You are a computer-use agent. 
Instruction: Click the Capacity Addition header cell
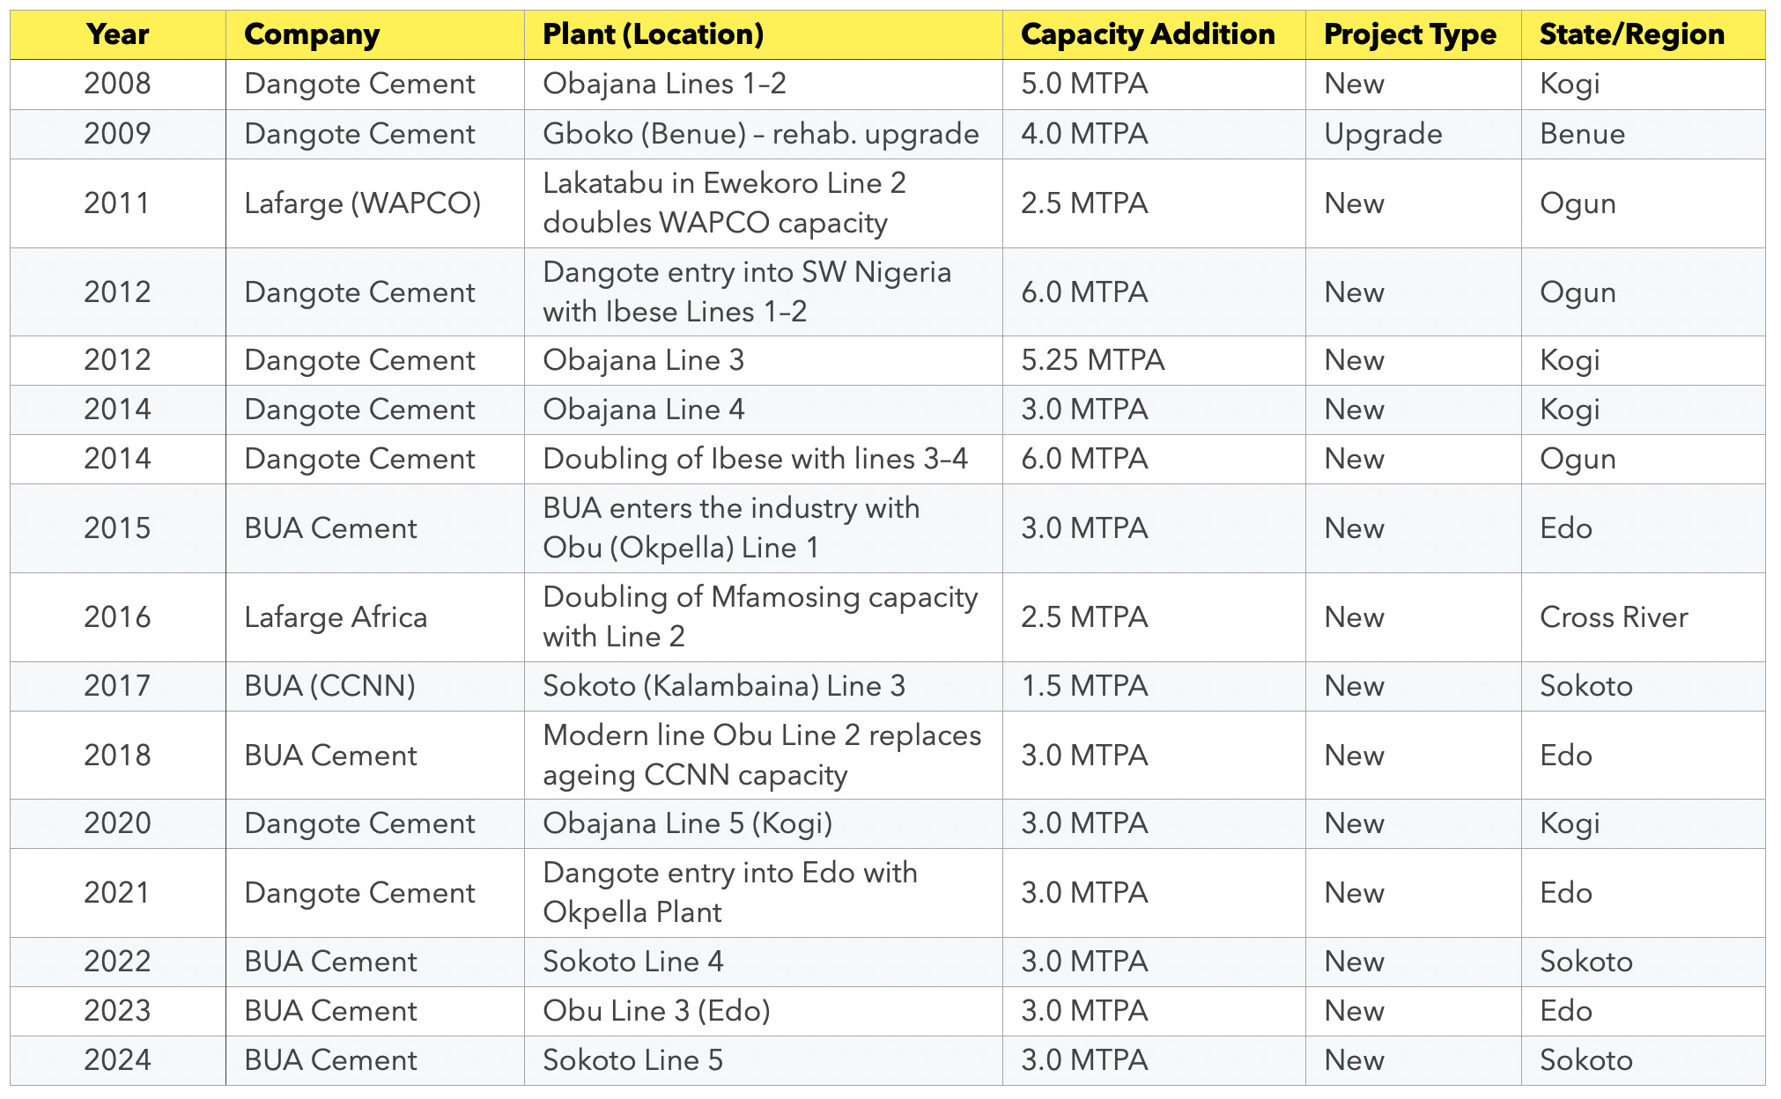[x=1147, y=34]
